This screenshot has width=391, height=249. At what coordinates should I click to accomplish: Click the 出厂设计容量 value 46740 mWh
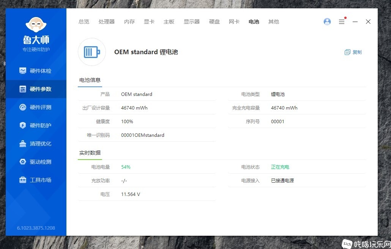click(x=134, y=108)
